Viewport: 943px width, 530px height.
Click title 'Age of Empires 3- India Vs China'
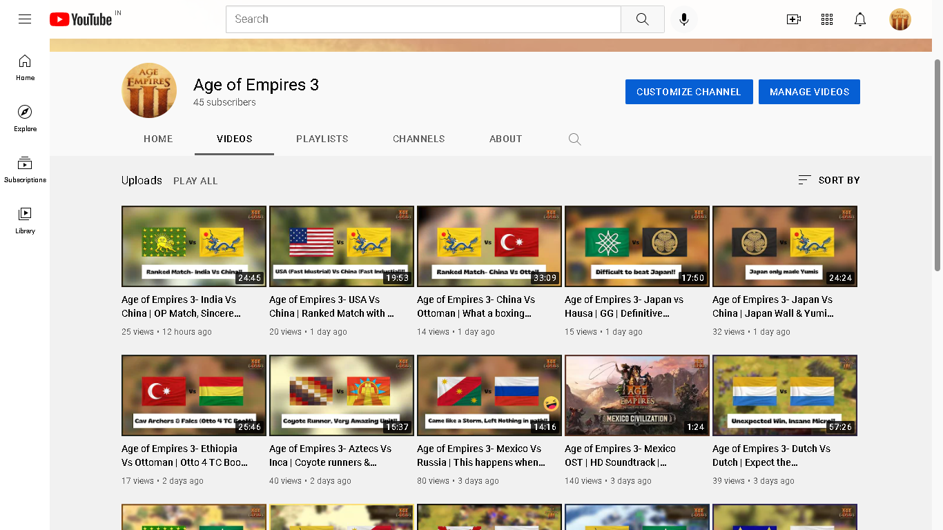pyautogui.click(x=182, y=306)
